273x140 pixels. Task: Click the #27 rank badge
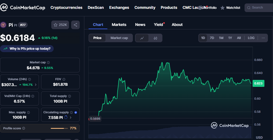coord(23,25)
